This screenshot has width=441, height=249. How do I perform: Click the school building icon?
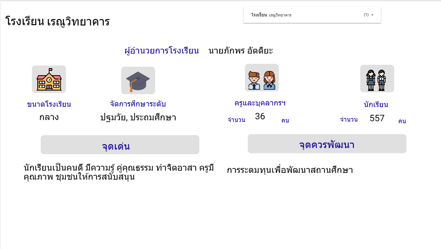(49, 79)
